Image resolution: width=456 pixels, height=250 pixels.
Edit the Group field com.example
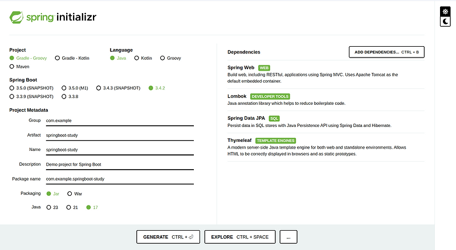120,121
